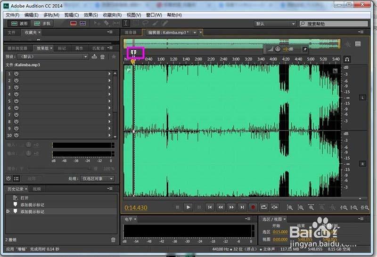
Task: Open the 预设 (默认) presets dropdown
Action: (53, 56)
